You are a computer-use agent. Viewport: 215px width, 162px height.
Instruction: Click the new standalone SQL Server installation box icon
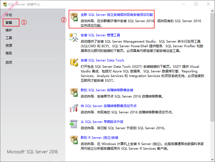tap(74, 17)
